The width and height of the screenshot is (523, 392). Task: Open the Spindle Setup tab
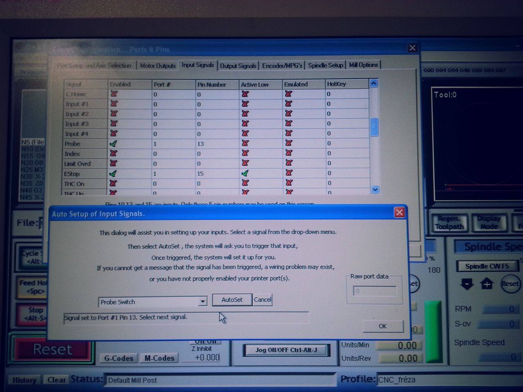pos(325,65)
